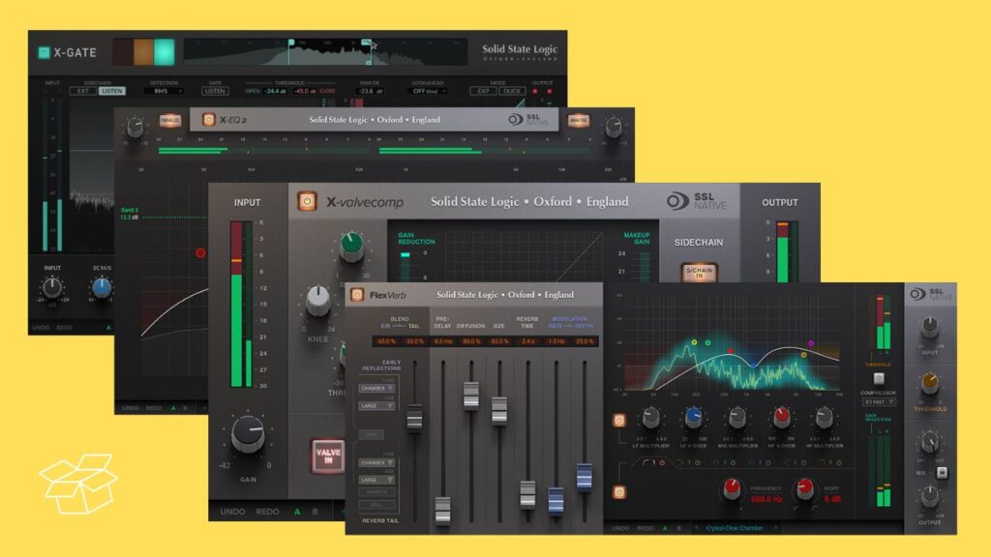Screen dimensions: 991x557
Task: Click the red EQ node on graph
Action: click(x=200, y=253)
